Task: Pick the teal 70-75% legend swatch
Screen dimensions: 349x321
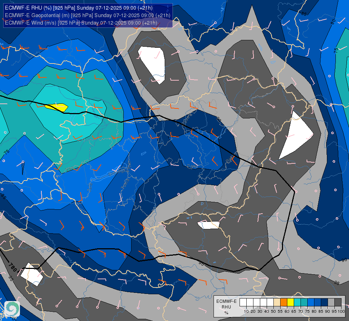Action: click(x=304, y=302)
